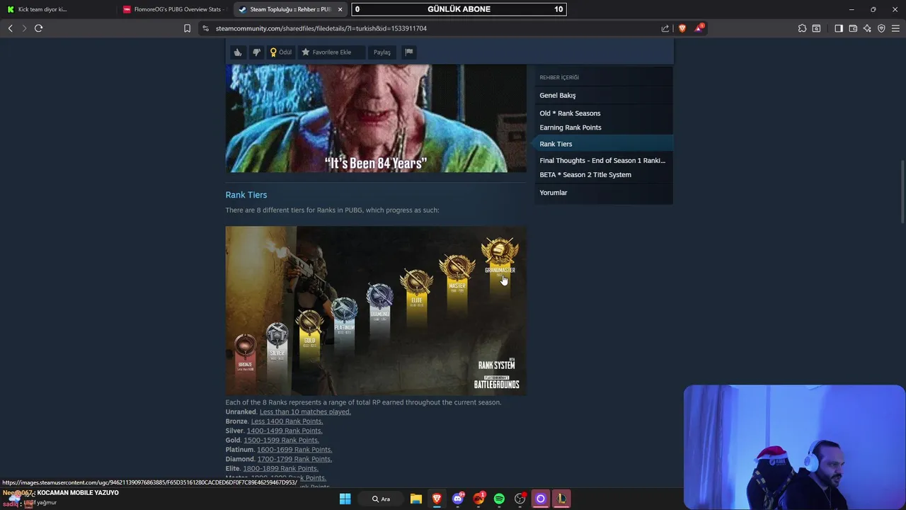Open the purple circle app on taskbar
906x510 pixels.
coord(540,499)
